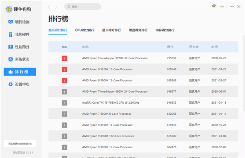Go forward with the right arrow
The width and height of the screenshot is (245, 158).
[x=56, y=7]
